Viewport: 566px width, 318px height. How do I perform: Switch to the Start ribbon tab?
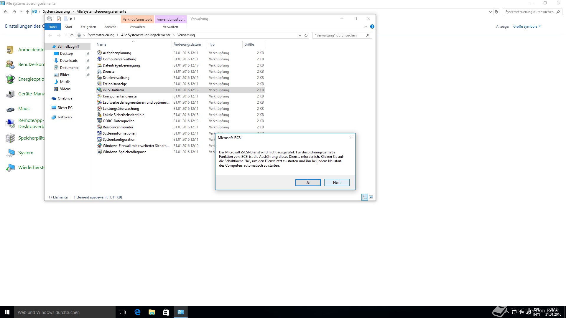pyautogui.click(x=69, y=27)
